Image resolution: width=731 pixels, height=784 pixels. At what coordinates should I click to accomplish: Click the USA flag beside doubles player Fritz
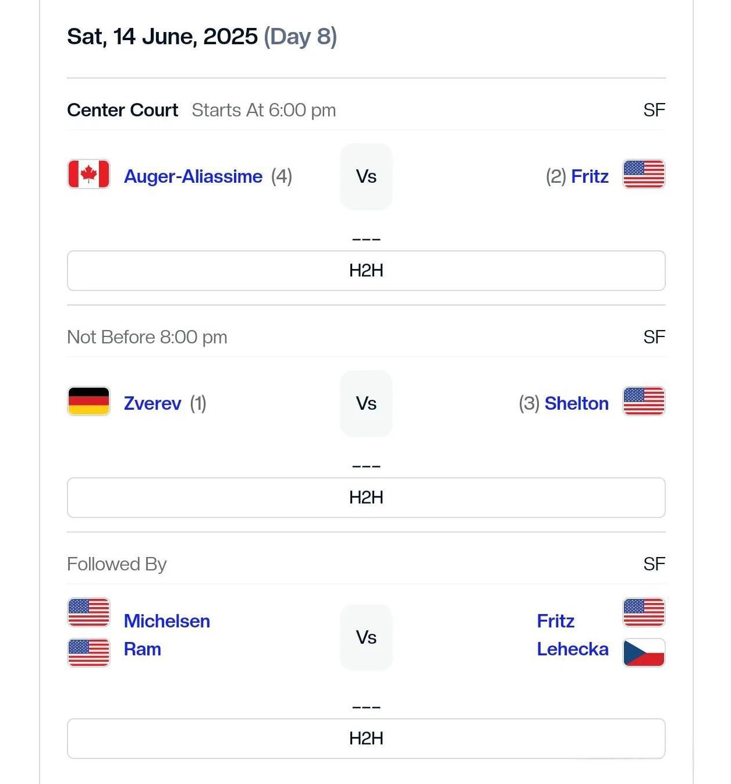[644, 612]
